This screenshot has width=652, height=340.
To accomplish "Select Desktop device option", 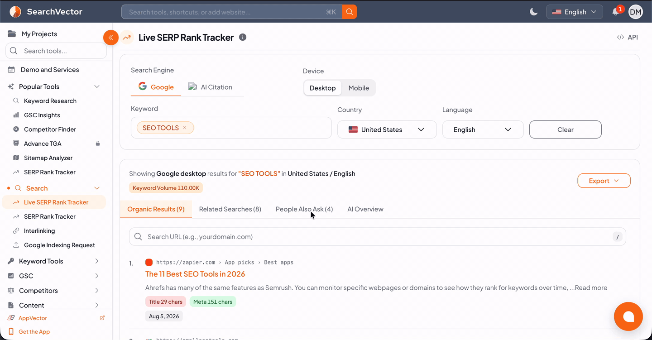I will 322,88.
